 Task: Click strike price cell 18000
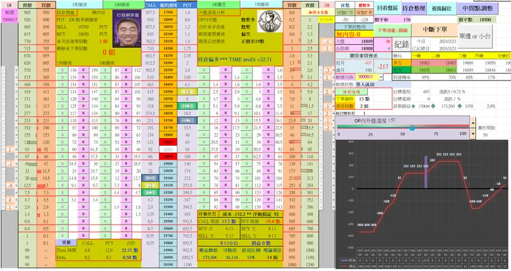(x=168, y=20)
